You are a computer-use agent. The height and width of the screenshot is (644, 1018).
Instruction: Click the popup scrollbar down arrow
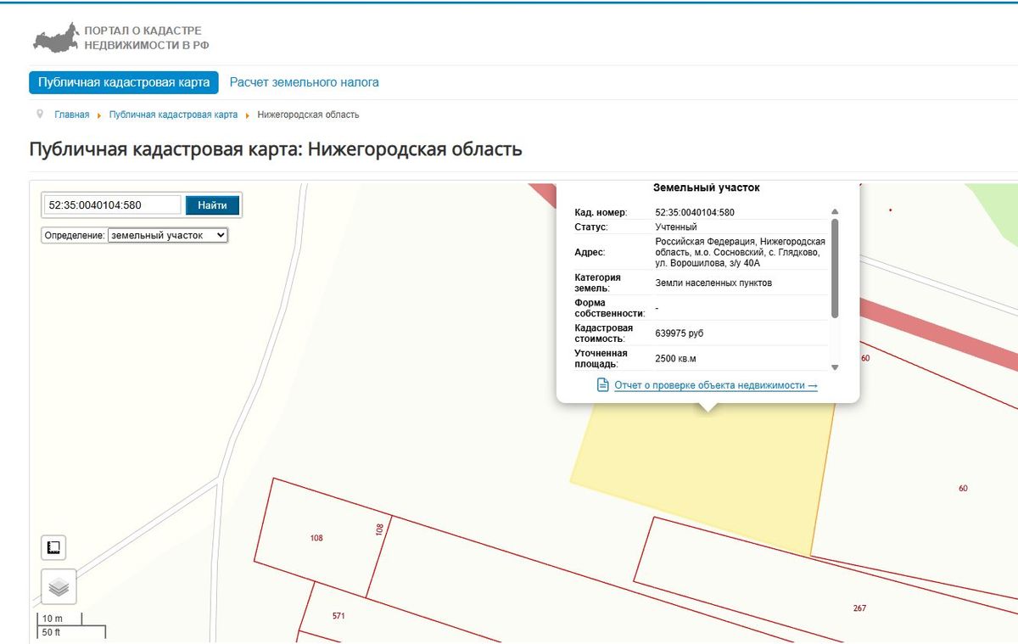835,367
